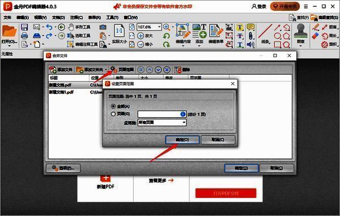Click the undo arrow icon
Image resolution: width=340 pixels, height=216 pixels.
(49, 27)
